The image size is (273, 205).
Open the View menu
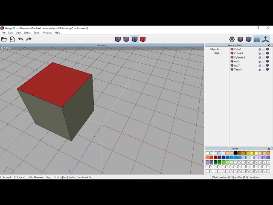[18, 32]
